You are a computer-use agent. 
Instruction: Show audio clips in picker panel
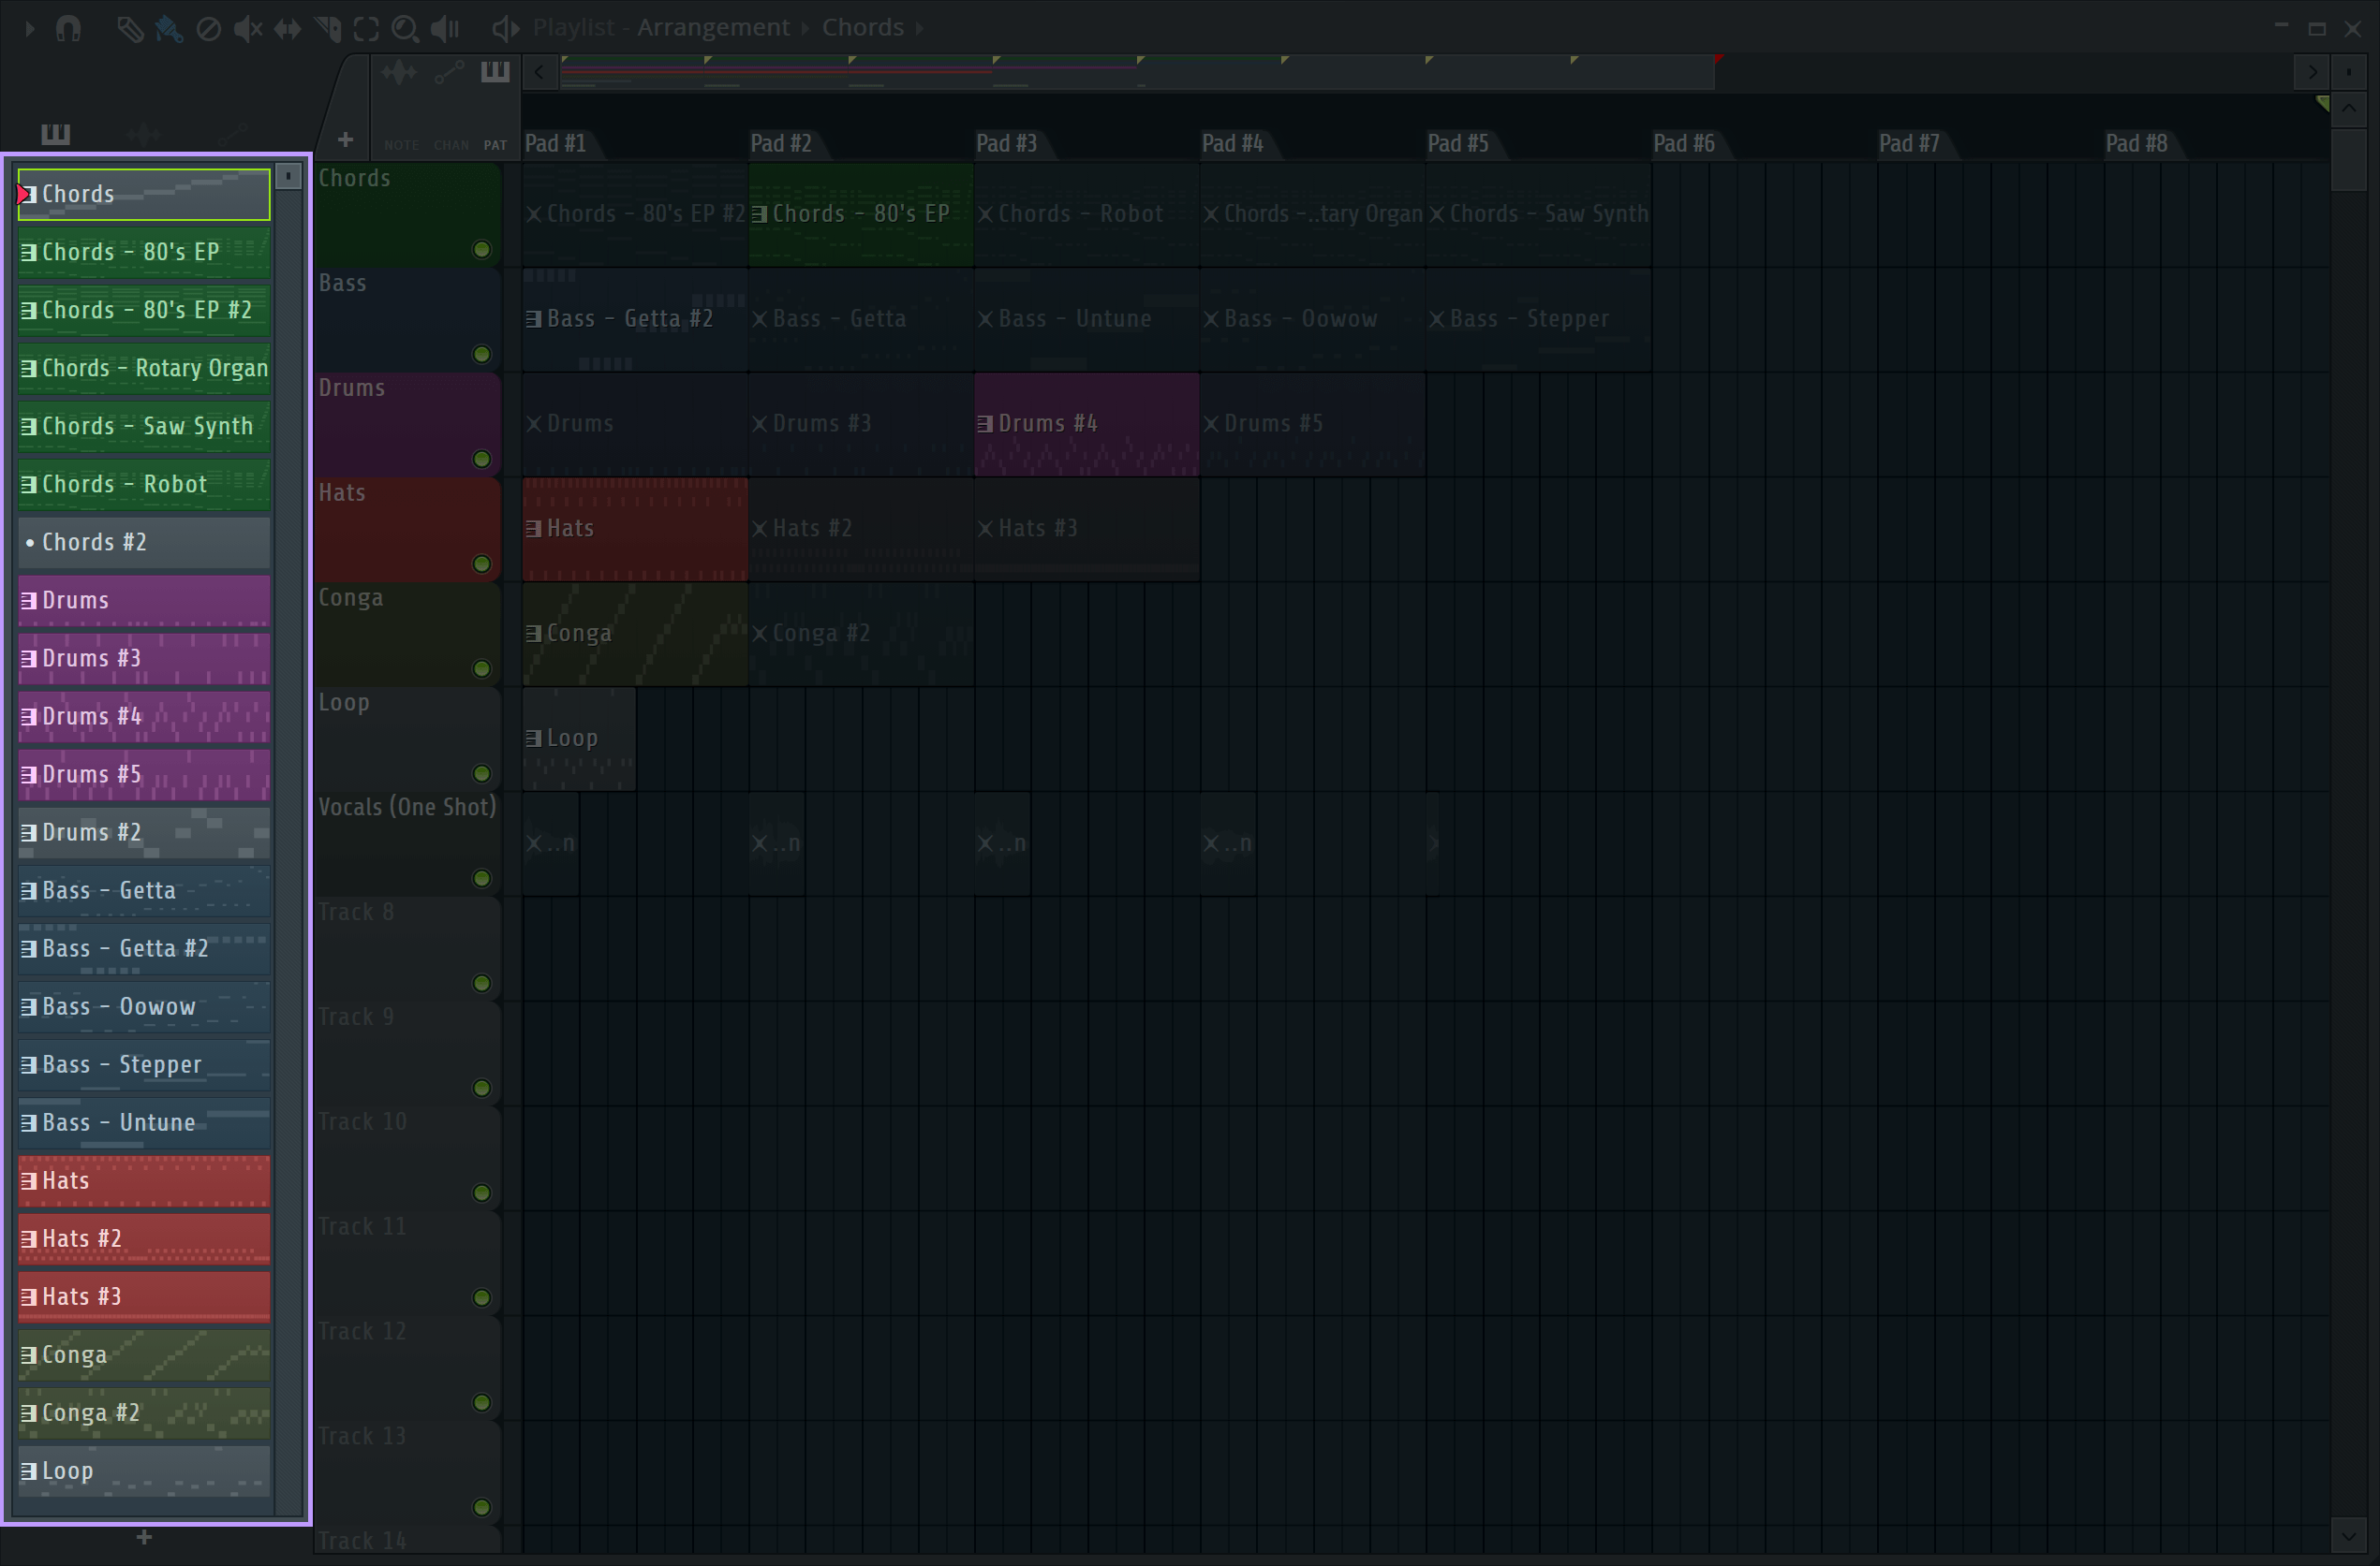tap(144, 134)
